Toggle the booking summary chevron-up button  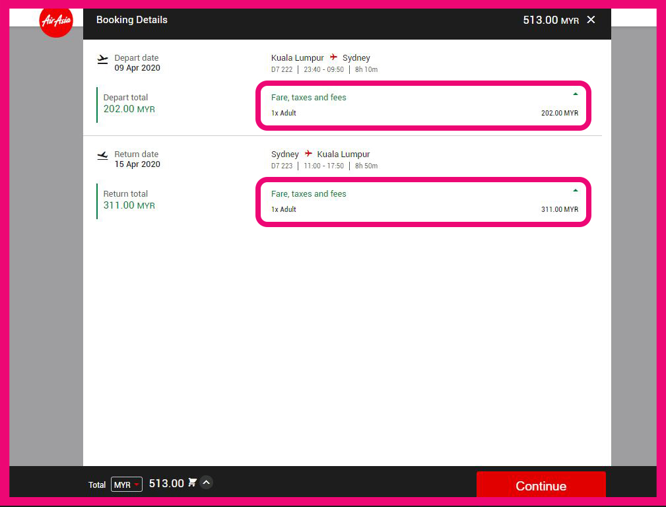point(207,483)
